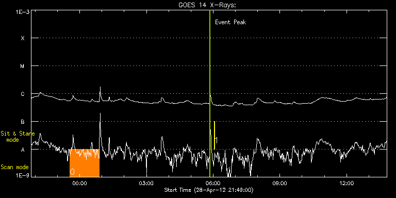
Task: Click the 1E-9 axis bottom label
Action: click(23, 175)
